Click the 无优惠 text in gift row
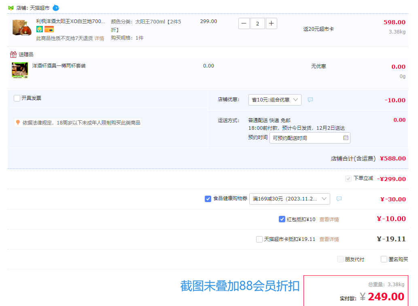Viewport: 418px width, 306px height. [x=318, y=66]
